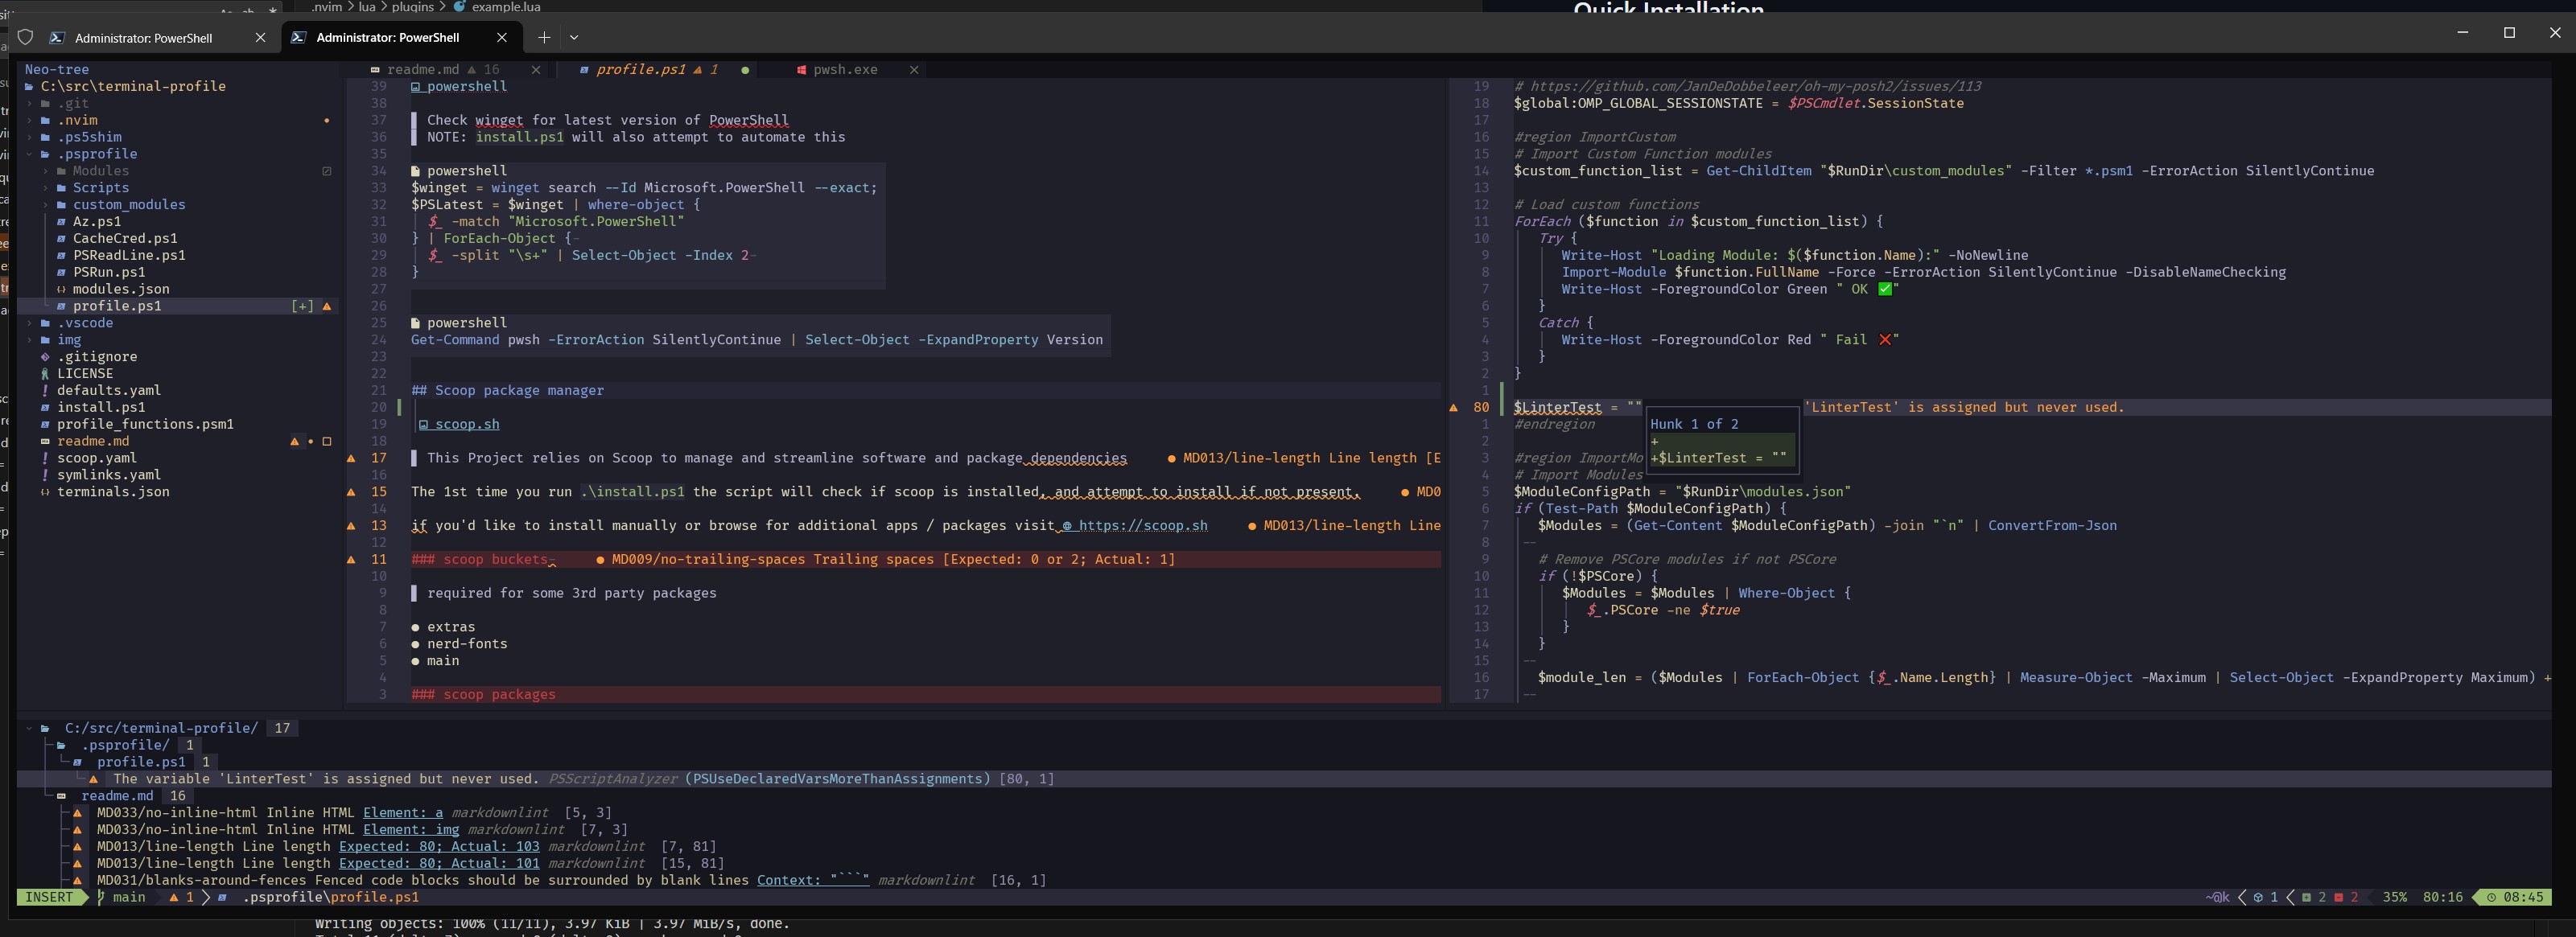Click the warning triangle beside profile.ps1 in Neo-tree
The image size is (2576, 937).
[x=326, y=306]
